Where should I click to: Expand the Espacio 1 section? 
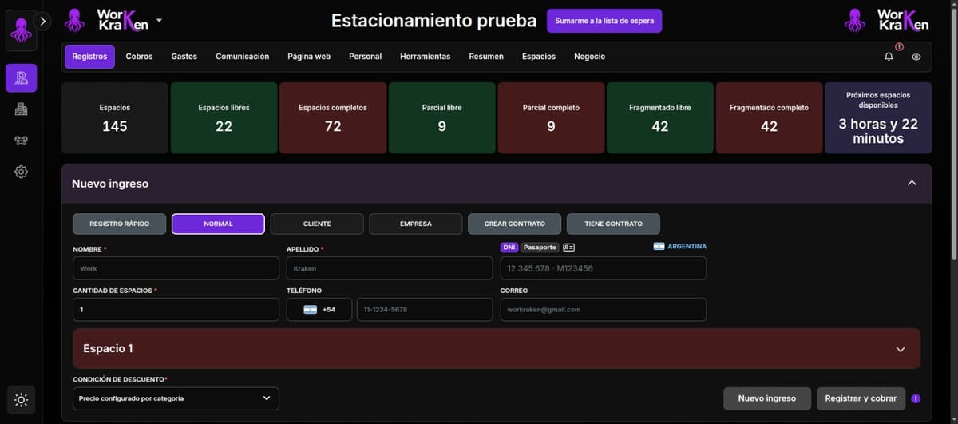coord(497,349)
